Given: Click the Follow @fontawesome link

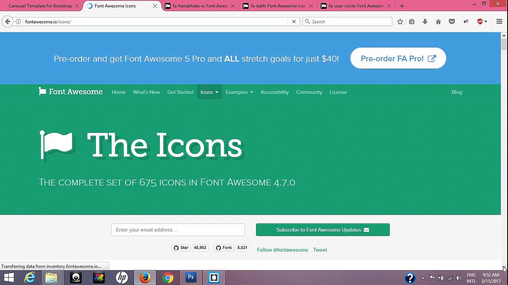Looking at the screenshot, I should click(x=282, y=250).
